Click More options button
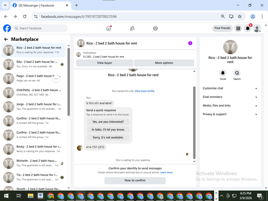Viewport: 268px width, 201px height. [x=164, y=63]
